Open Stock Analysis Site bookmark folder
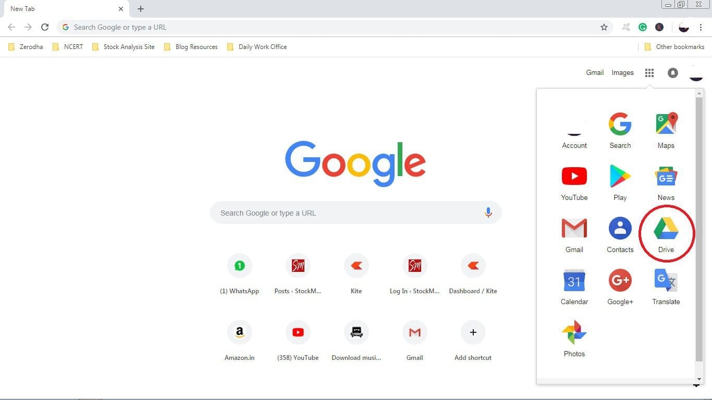The width and height of the screenshot is (712, 400). pyautogui.click(x=124, y=47)
